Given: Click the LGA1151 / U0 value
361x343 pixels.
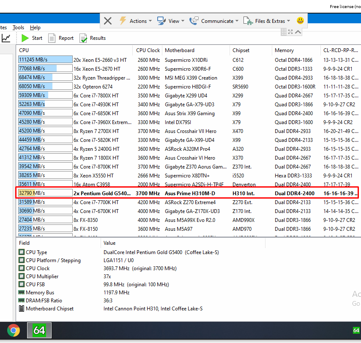Looking at the screenshot, I should point(118,260).
